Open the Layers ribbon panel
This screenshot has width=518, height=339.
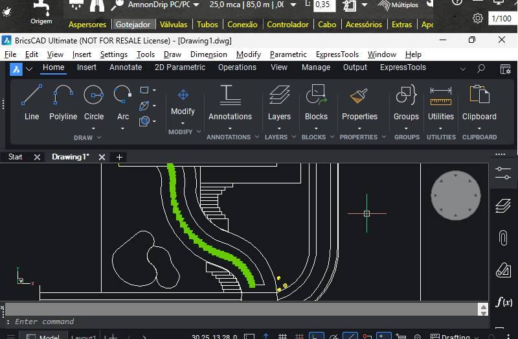tap(279, 102)
